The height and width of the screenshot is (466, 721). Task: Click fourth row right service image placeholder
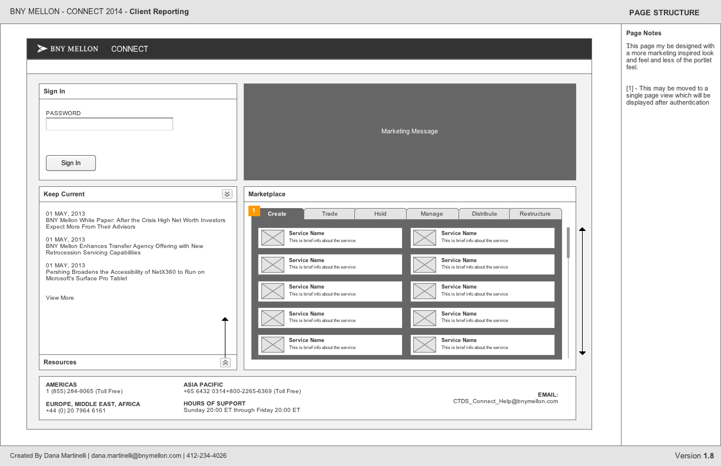(x=424, y=318)
